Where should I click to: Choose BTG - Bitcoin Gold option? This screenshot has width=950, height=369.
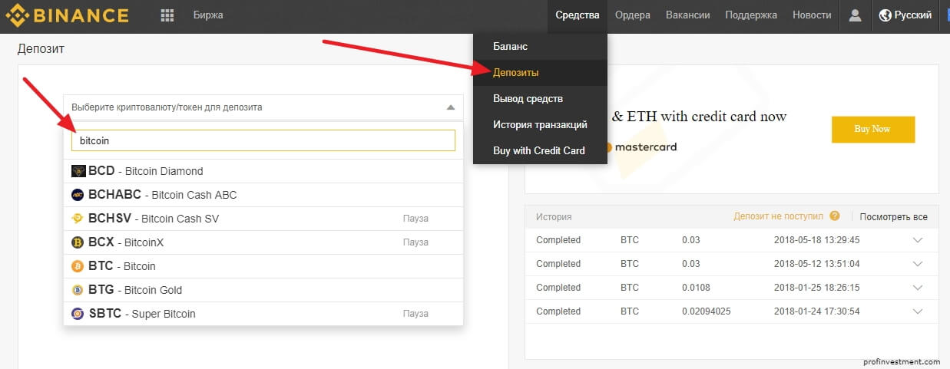tap(263, 290)
